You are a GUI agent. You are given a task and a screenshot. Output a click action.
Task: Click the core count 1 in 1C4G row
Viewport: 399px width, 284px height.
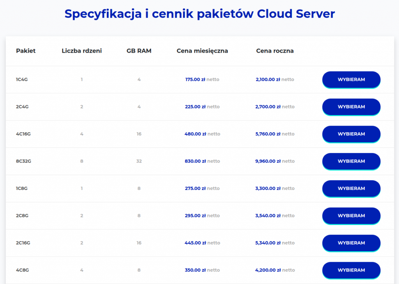click(82, 80)
